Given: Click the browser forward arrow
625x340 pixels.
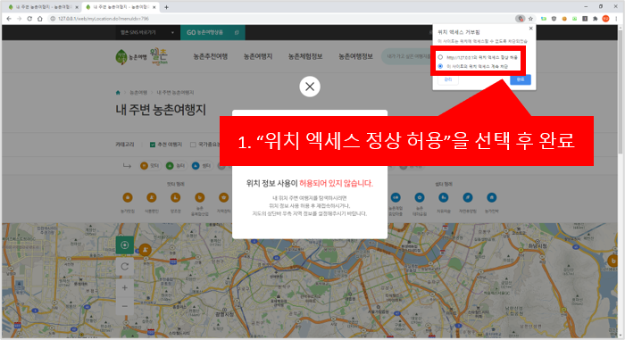Looking at the screenshot, I should point(19,19).
